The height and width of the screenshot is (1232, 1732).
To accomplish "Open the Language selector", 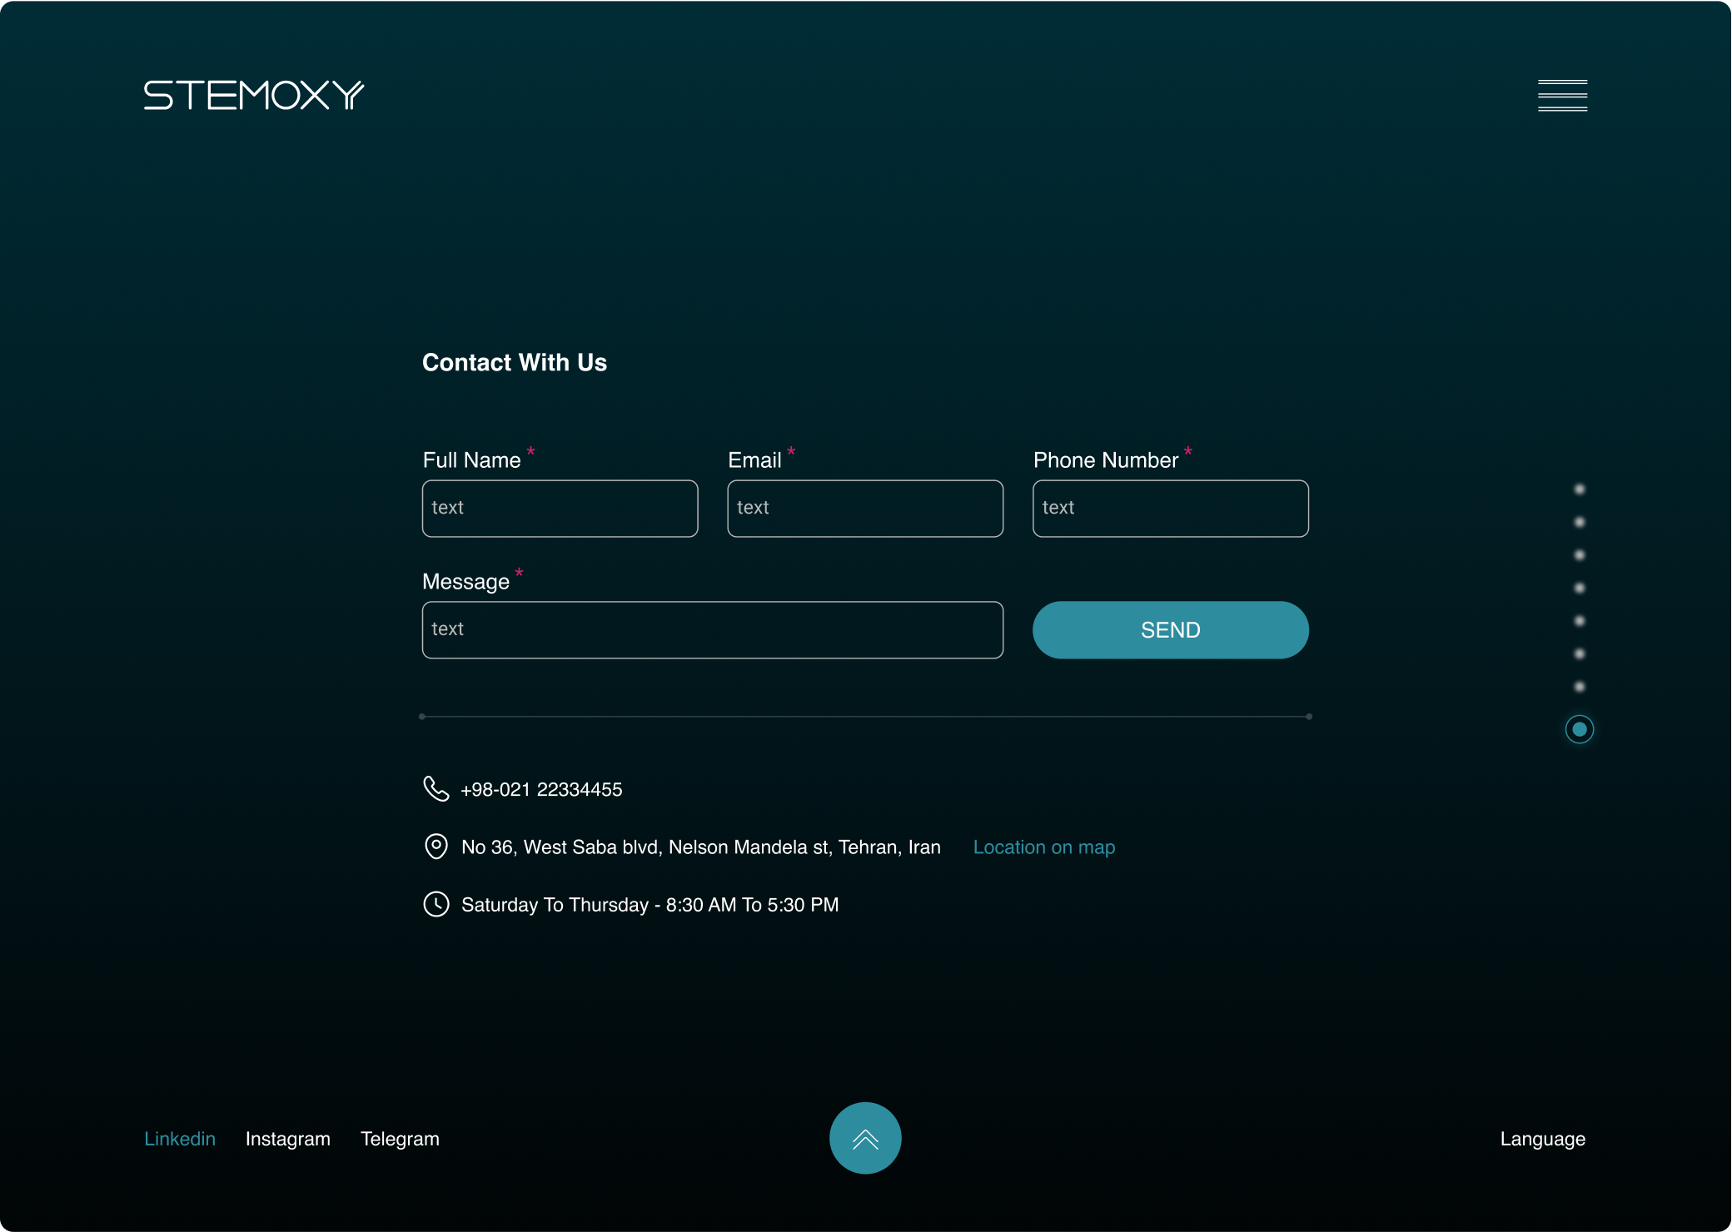I will [1542, 1139].
